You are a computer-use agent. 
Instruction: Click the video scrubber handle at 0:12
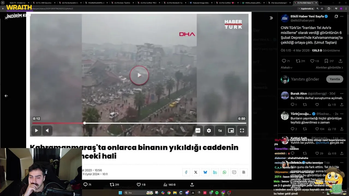85,123
